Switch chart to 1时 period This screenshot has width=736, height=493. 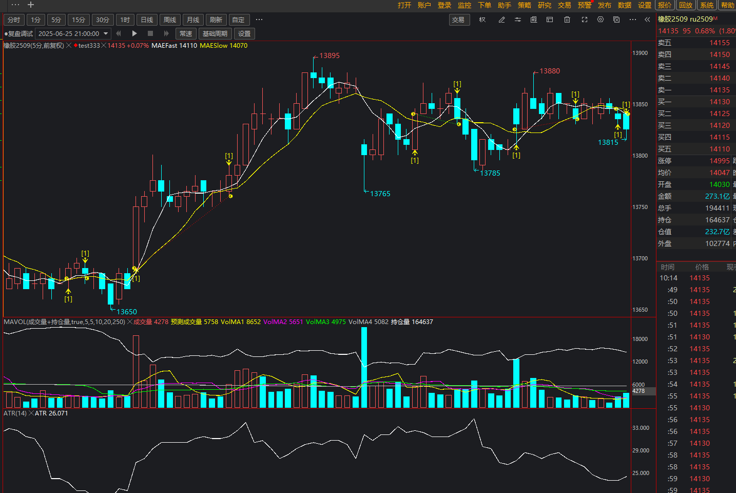[125, 20]
